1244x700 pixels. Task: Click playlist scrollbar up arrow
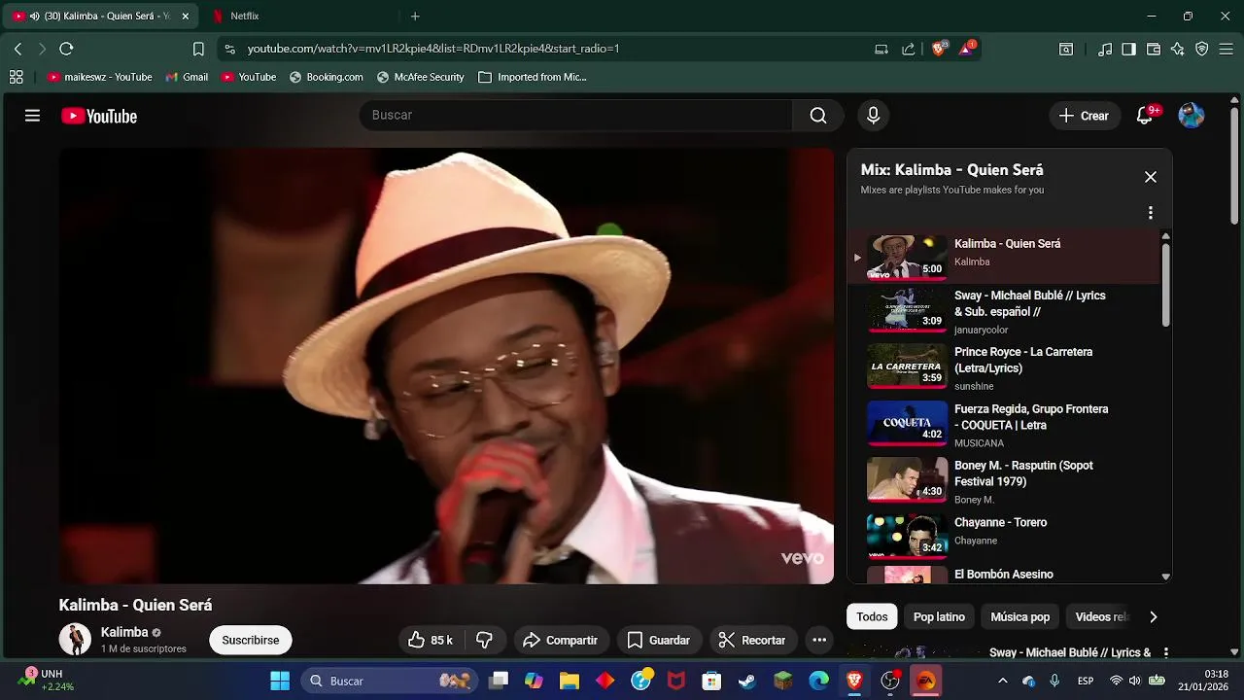coord(1165,236)
